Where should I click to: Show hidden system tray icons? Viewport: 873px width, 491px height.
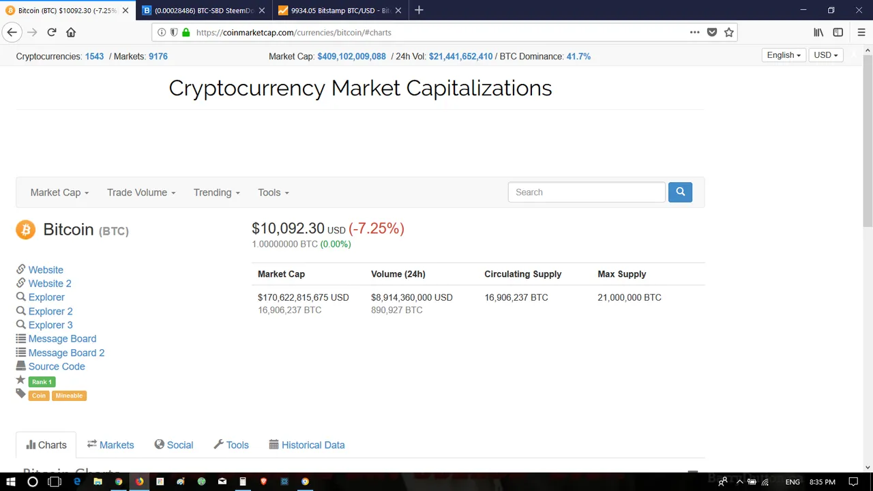(x=739, y=481)
